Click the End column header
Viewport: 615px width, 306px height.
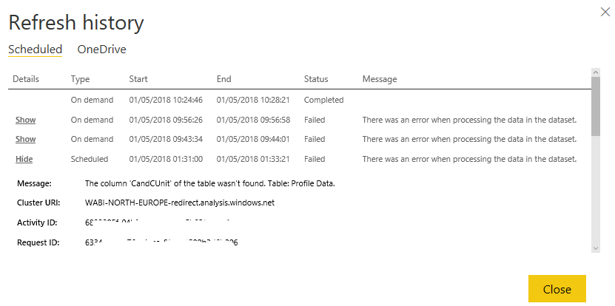tap(224, 79)
